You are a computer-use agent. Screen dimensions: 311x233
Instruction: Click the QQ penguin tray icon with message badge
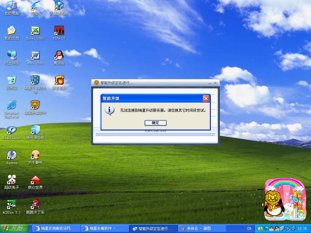tap(277, 229)
